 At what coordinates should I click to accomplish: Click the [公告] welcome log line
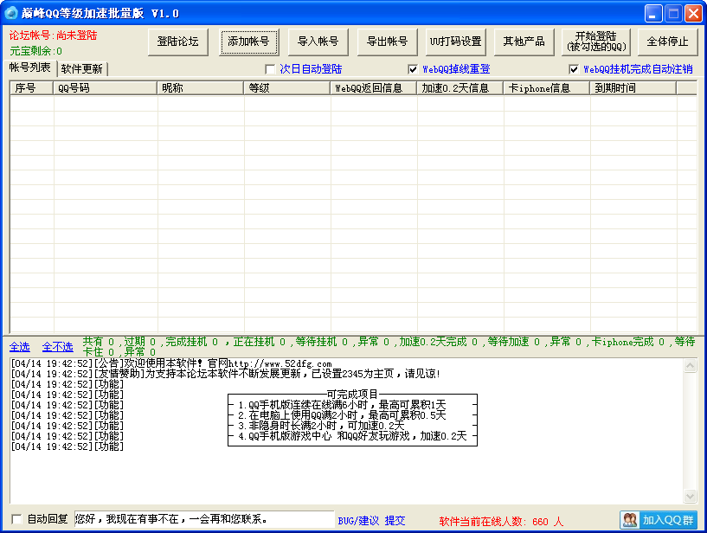pyautogui.click(x=172, y=363)
